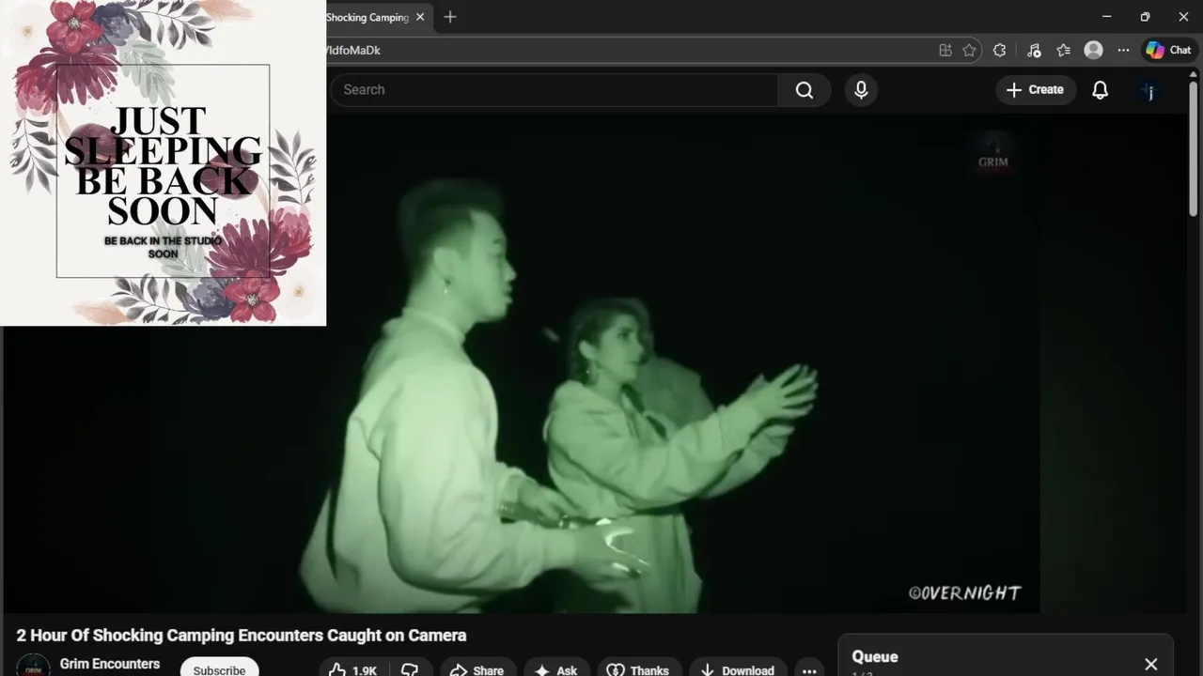
Task: Click the split screen address bar icon
Action: pyautogui.click(x=945, y=50)
